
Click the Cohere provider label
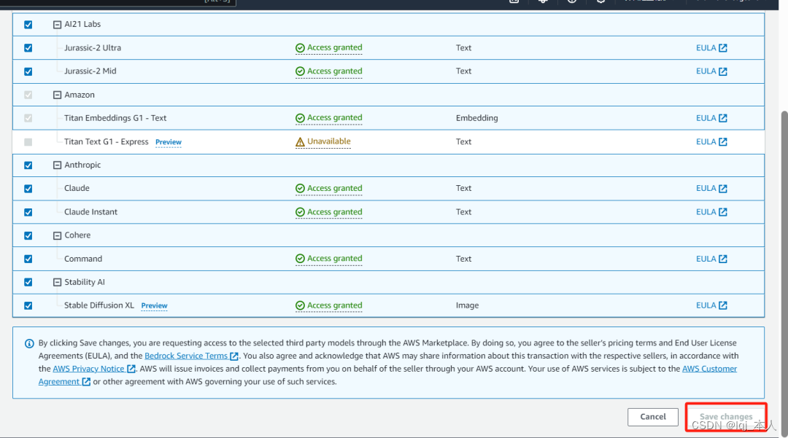[77, 235]
